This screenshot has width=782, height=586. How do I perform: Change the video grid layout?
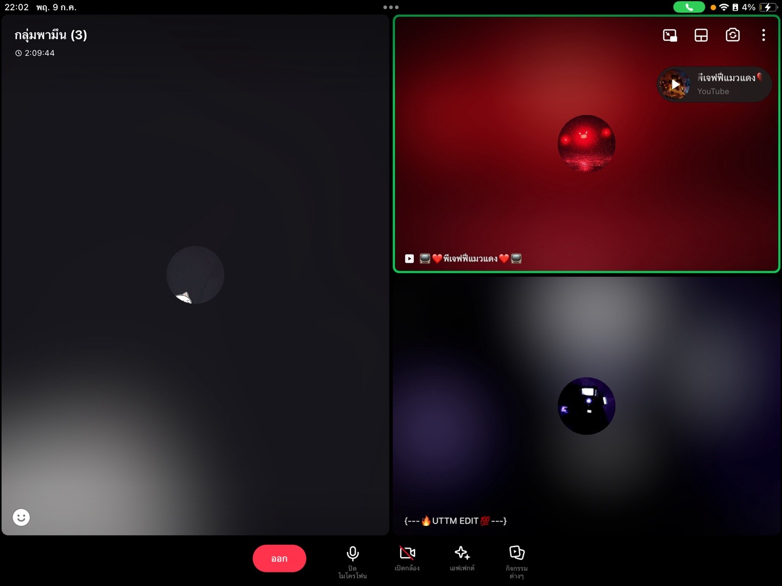(x=701, y=35)
